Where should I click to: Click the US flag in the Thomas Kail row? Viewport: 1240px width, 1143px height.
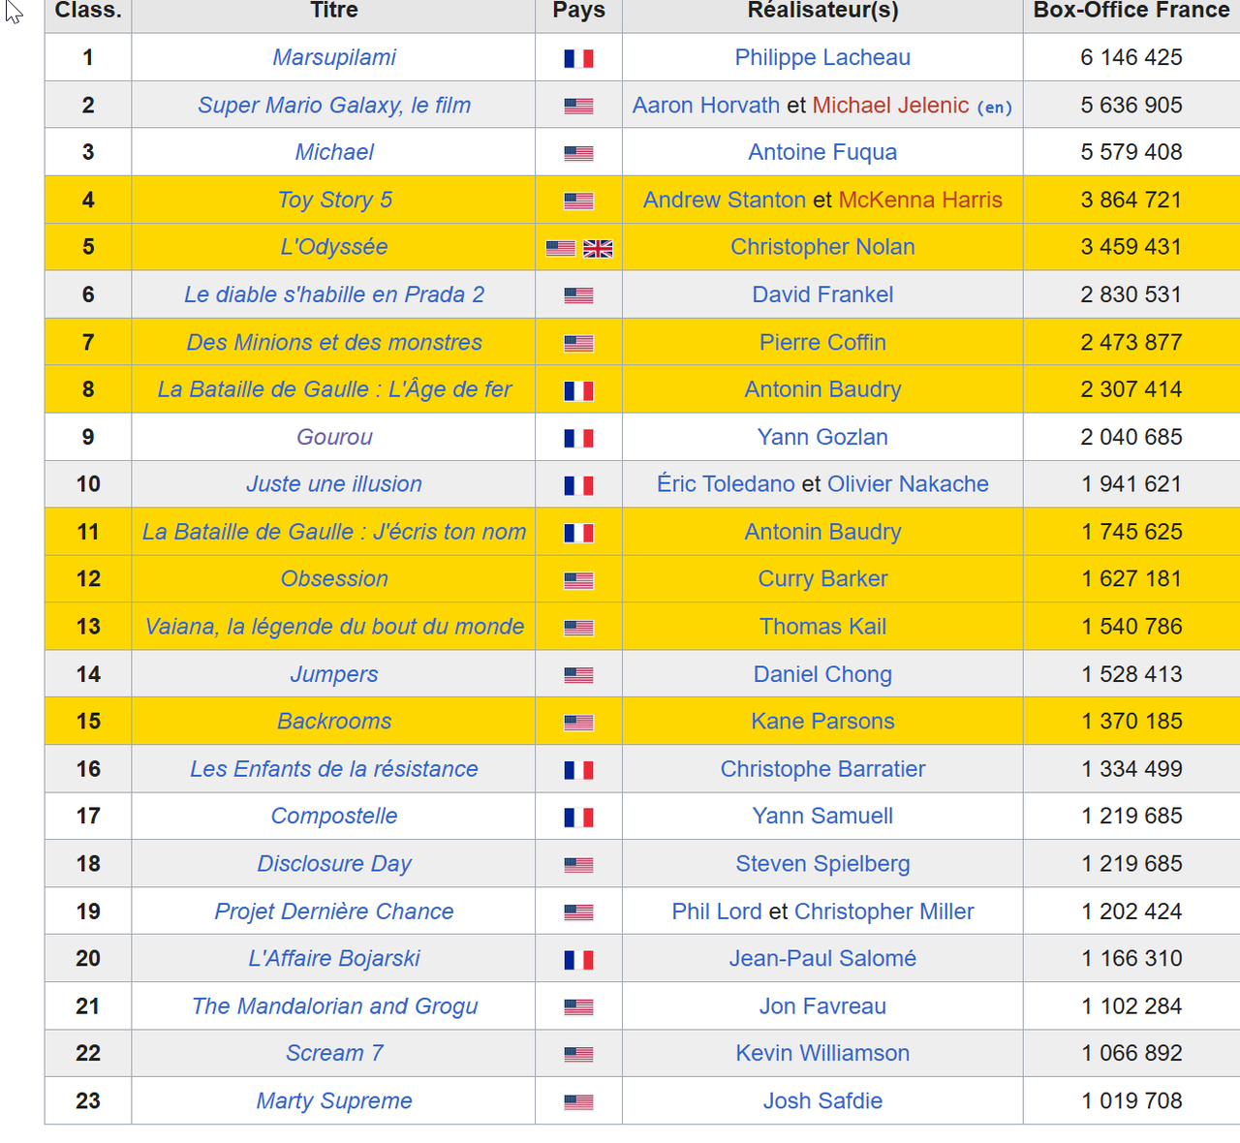coord(578,629)
